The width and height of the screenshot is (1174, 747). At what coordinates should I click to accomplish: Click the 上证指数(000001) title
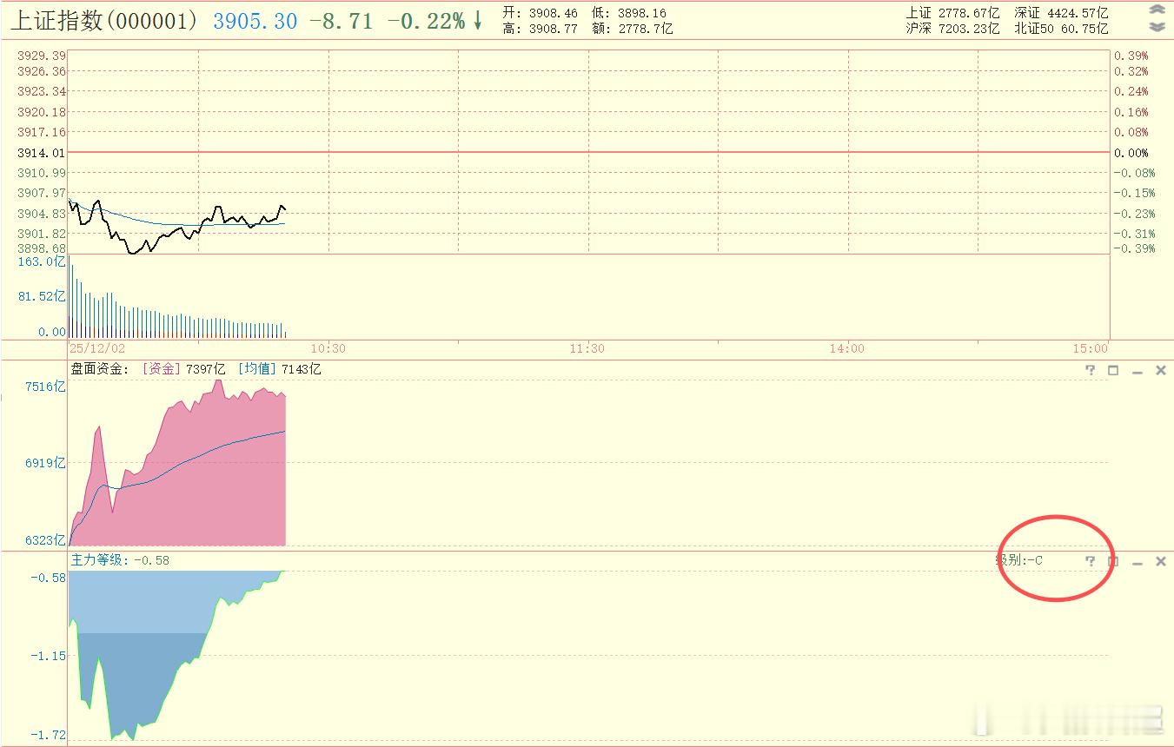coord(103,21)
